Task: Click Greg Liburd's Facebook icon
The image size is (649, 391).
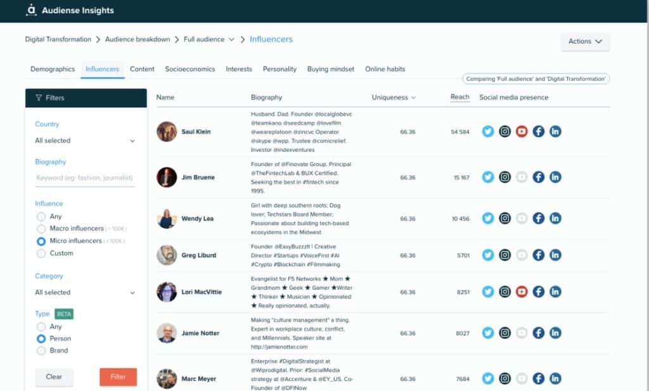Action: (539, 255)
